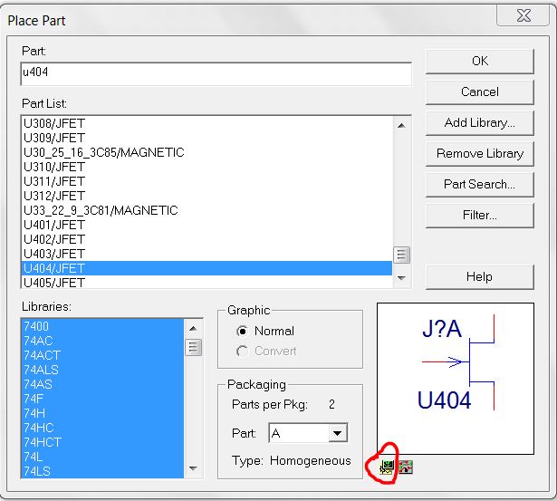Click the Part name input field
Image resolution: width=557 pixels, height=501 pixels.
(216, 74)
